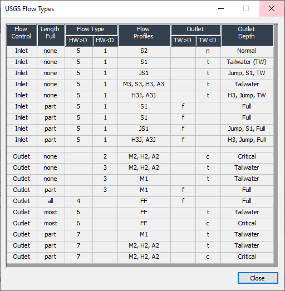285x291 pixels.
Task: Select the Tailwater (TW) outlet depth cell
Action: tap(247, 62)
